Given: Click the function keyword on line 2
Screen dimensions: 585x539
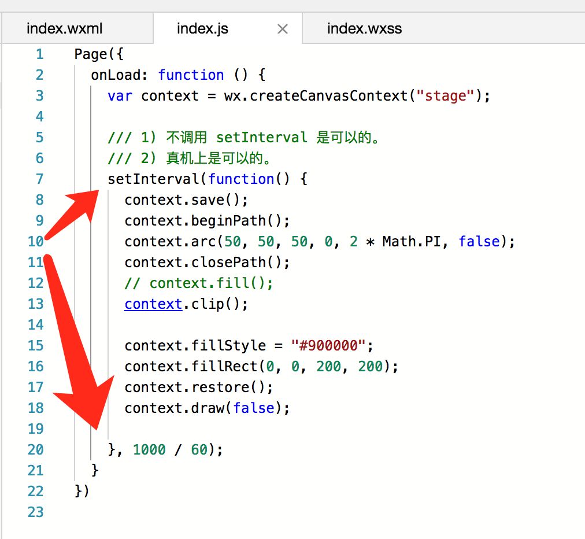Looking at the screenshot, I should pos(191,75).
